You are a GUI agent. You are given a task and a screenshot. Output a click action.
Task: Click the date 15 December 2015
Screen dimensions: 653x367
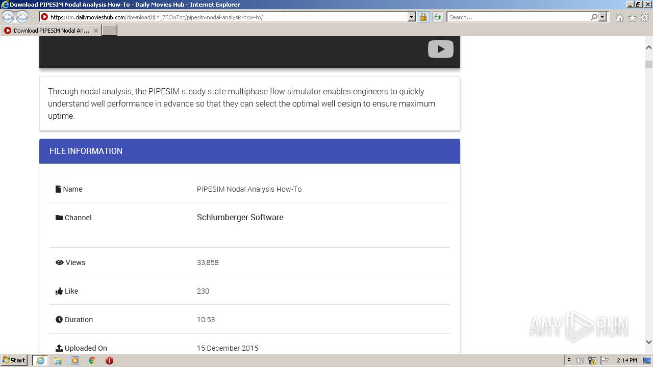point(228,348)
